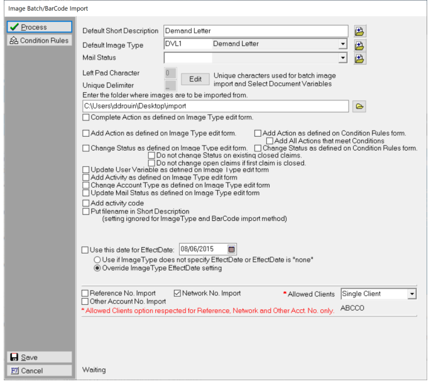This screenshot has width=431, height=384.
Task: Open the folder browse icon for import path
Action: [x=359, y=107]
